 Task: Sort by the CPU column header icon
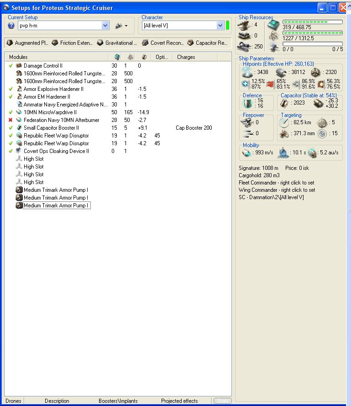click(x=117, y=57)
